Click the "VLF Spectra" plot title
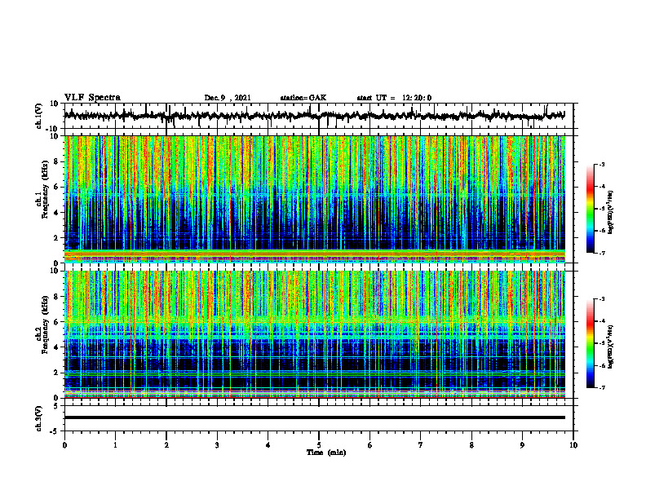Image resolution: width=646 pixels, height=499 pixels. [x=92, y=98]
